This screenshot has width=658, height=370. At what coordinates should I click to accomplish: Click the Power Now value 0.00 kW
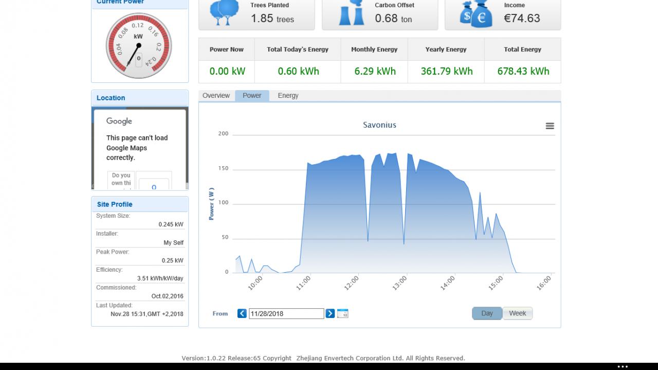227,72
